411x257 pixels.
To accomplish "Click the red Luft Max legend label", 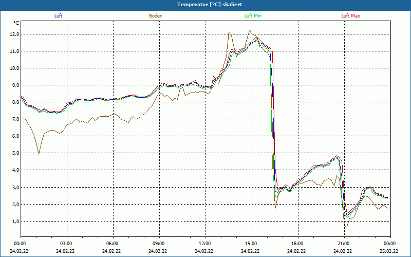I will (x=350, y=16).
